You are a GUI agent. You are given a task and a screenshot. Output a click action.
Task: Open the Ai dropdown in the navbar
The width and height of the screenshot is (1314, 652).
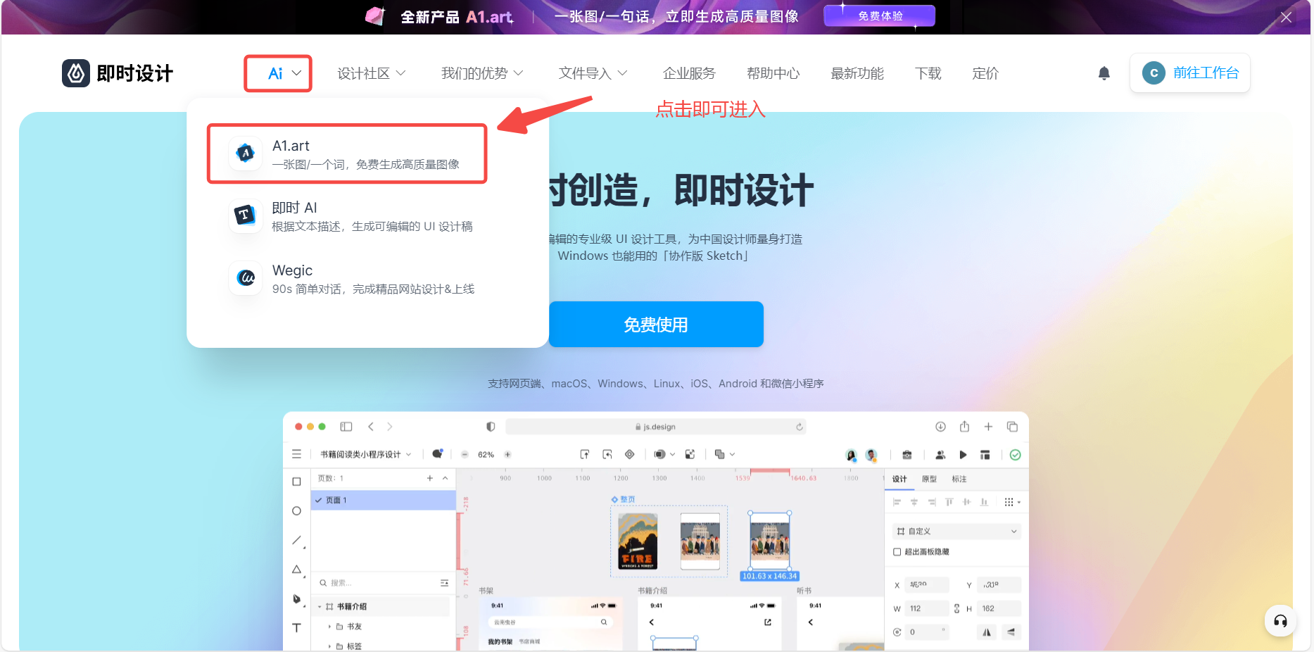pyautogui.click(x=284, y=73)
